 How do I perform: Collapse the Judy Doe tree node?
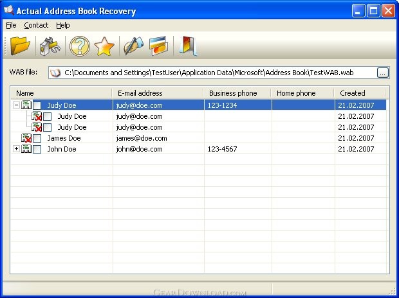coord(16,105)
